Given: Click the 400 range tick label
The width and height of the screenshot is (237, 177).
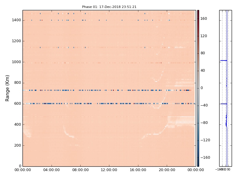Looking at the screenshot, I should tap(17, 124).
